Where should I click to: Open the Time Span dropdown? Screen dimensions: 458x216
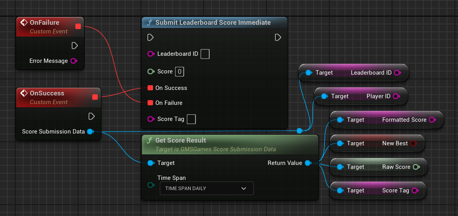206,189
